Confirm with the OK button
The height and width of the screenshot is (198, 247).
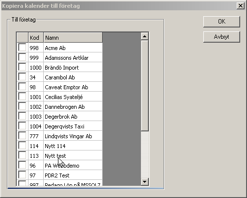[x=221, y=22]
